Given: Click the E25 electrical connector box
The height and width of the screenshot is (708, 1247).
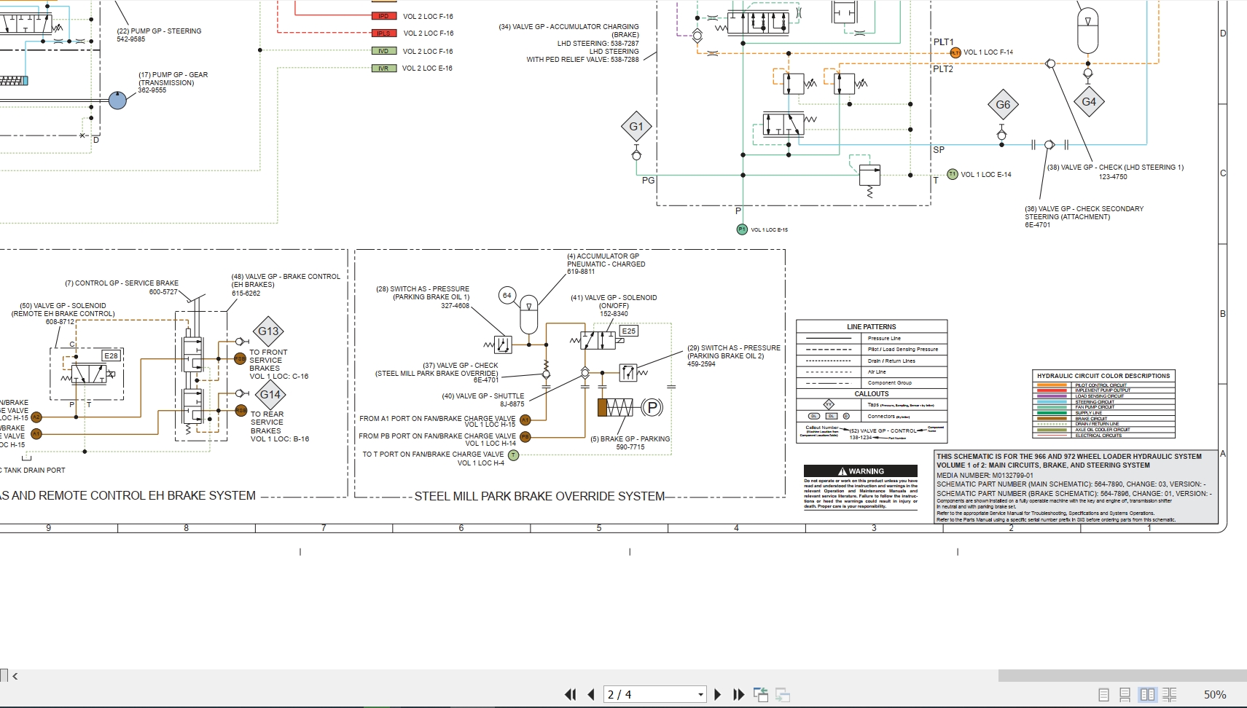Looking at the screenshot, I should point(629,331).
